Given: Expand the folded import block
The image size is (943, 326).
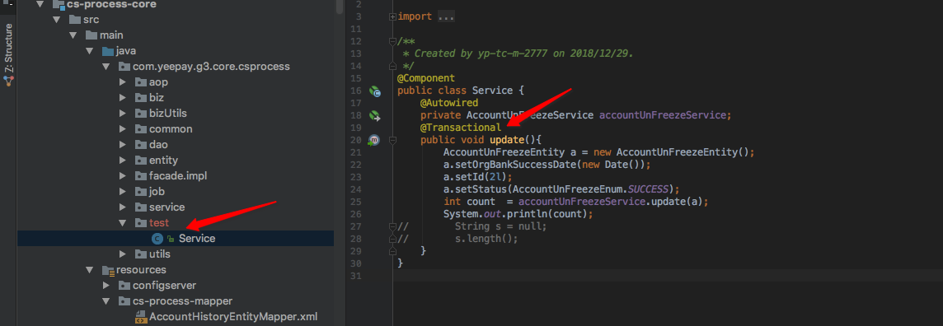Looking at the screenshot, I should point(392,16).
